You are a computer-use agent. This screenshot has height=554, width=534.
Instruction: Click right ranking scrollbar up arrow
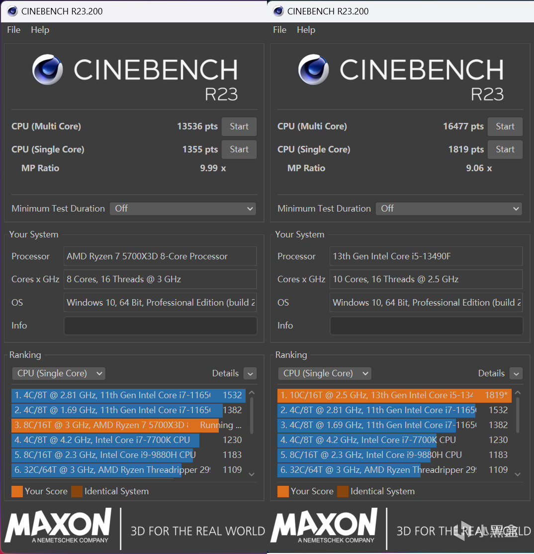[x=518, y=393]
